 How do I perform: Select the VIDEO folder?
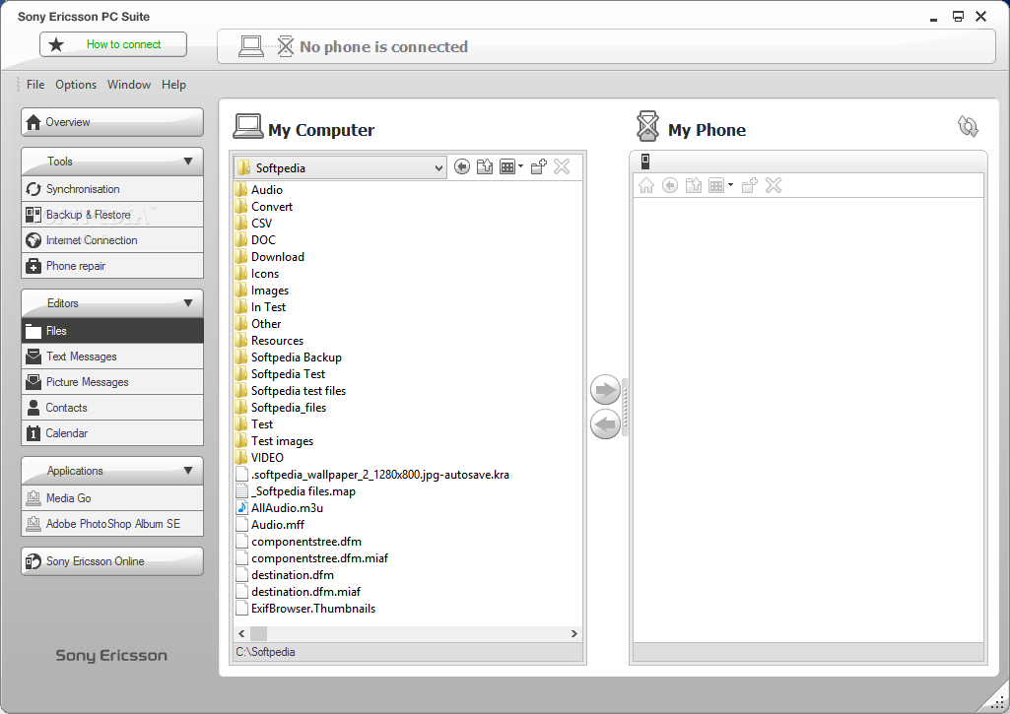coord(259,458)
